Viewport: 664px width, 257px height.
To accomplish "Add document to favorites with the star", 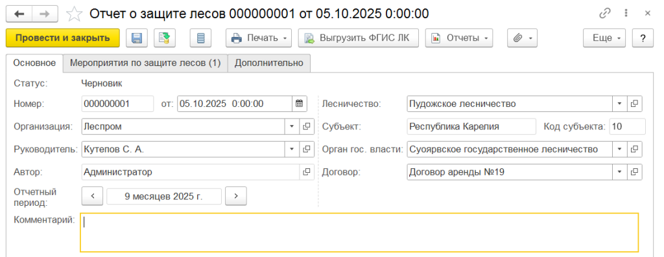I will (74, 14).
